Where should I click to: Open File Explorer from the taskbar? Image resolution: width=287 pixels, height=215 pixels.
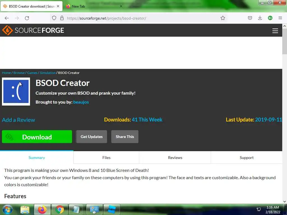tap(25, 209)
